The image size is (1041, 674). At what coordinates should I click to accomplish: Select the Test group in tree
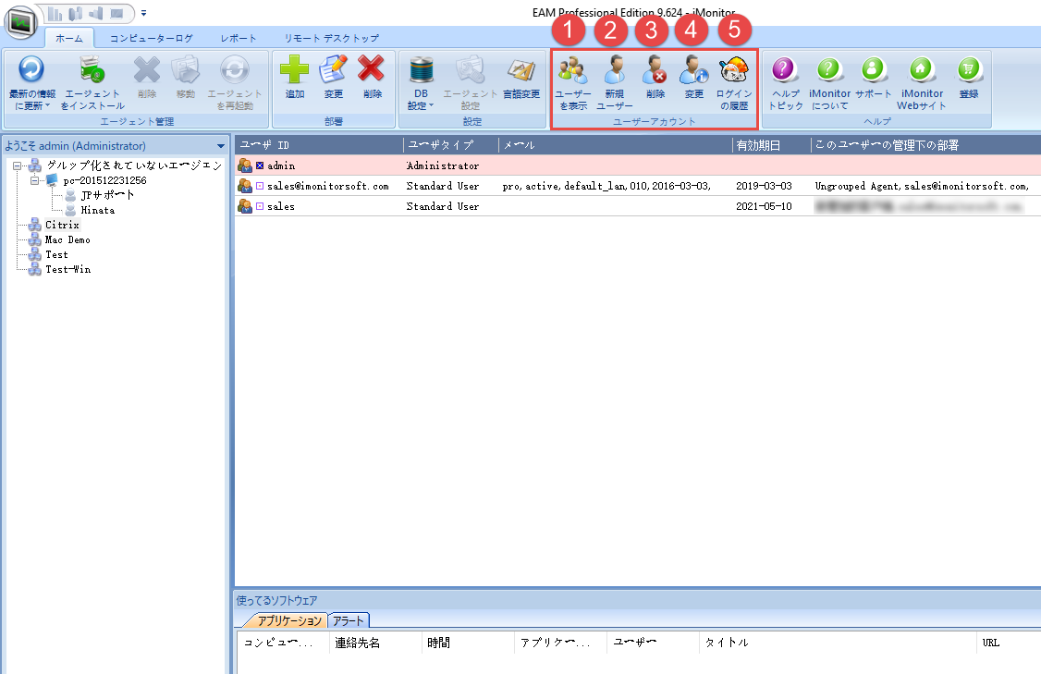pyautogui.click(x=56, y=255)
